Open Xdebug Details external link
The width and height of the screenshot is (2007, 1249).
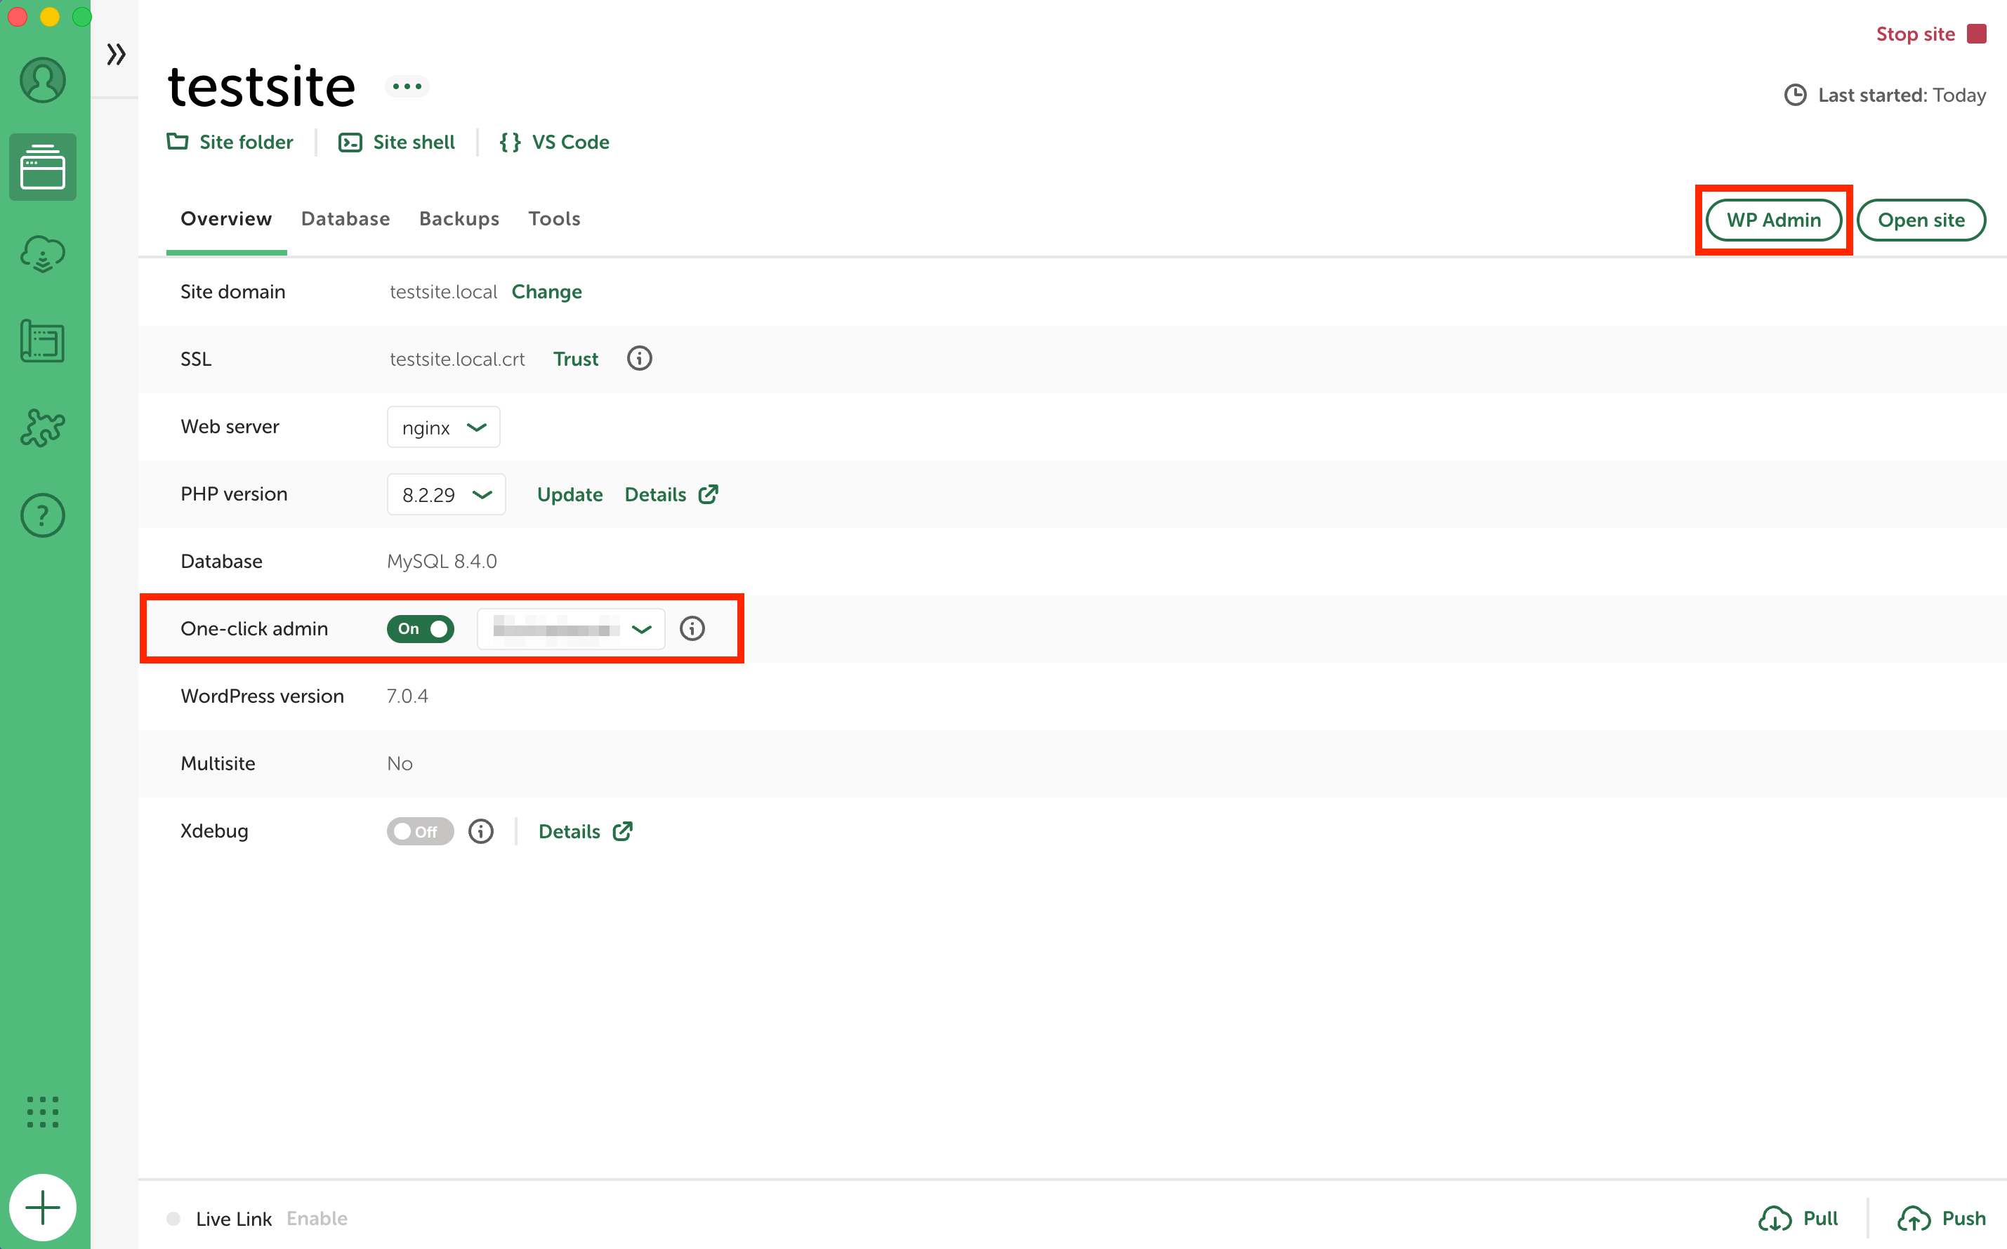(585, 832)
